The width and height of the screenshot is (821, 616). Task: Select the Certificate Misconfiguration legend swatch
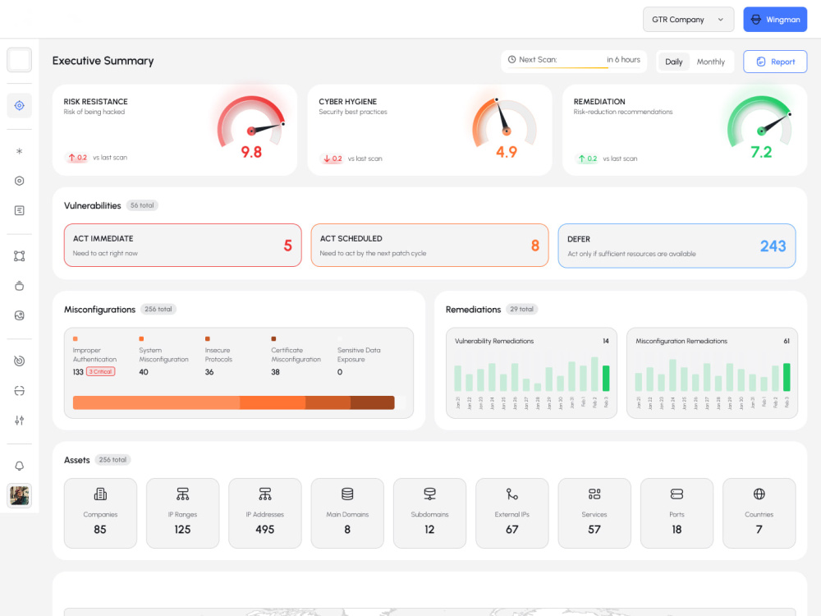pos(274,339)
